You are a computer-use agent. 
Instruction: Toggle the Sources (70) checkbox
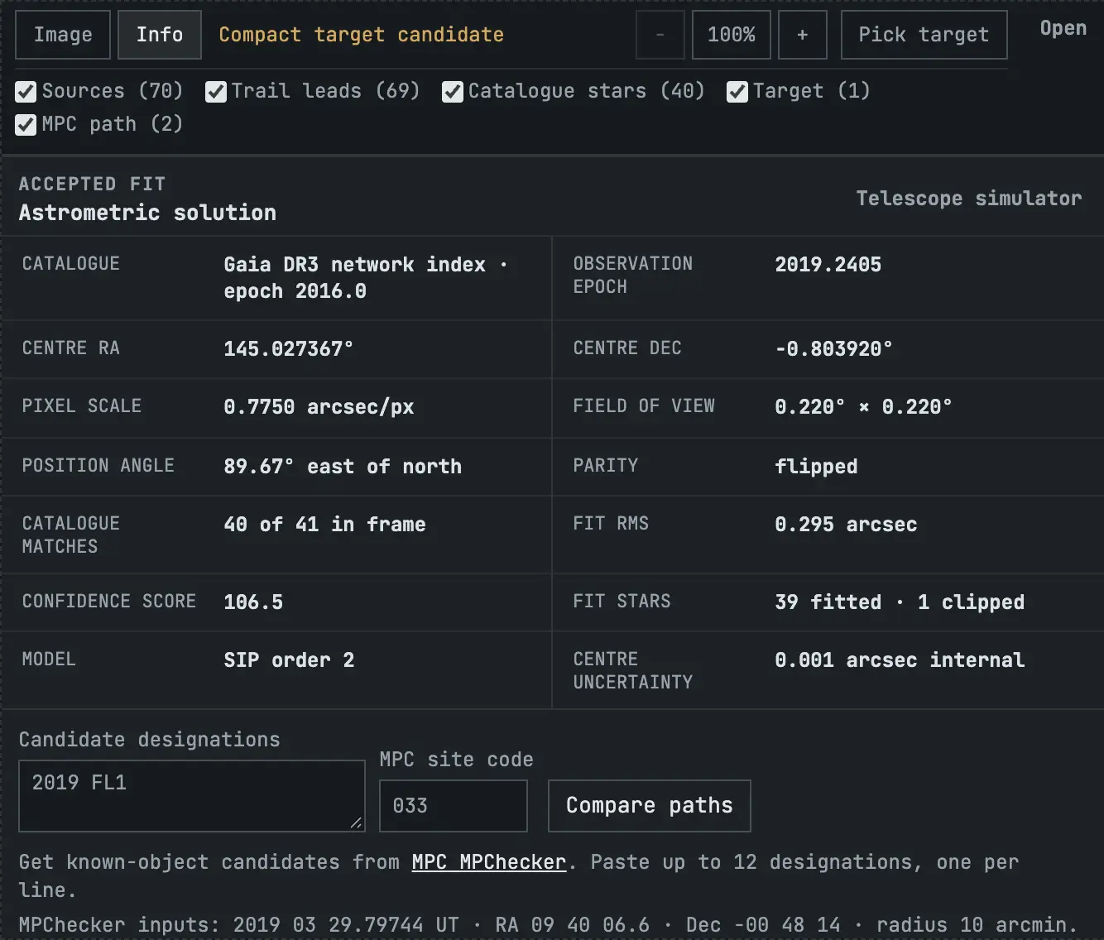[x=26, y=91]
